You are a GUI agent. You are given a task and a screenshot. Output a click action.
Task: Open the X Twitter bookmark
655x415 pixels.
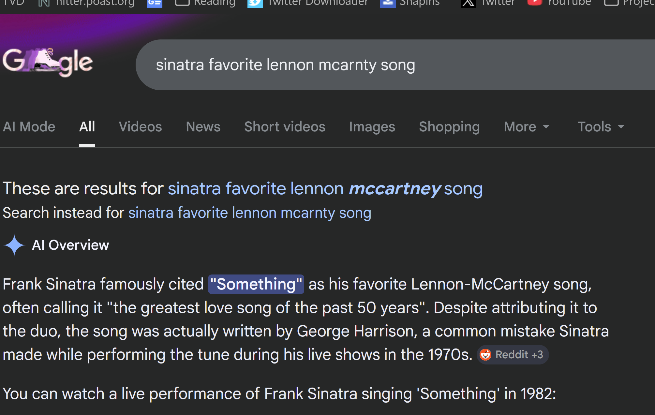point(488,3)
